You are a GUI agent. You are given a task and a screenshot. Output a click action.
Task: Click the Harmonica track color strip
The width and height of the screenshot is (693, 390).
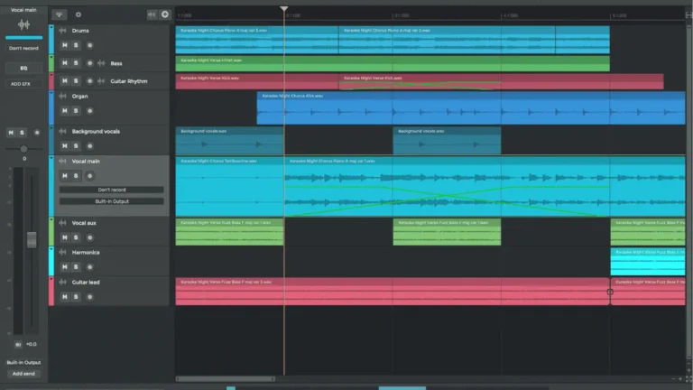click(x=51, y=261)
